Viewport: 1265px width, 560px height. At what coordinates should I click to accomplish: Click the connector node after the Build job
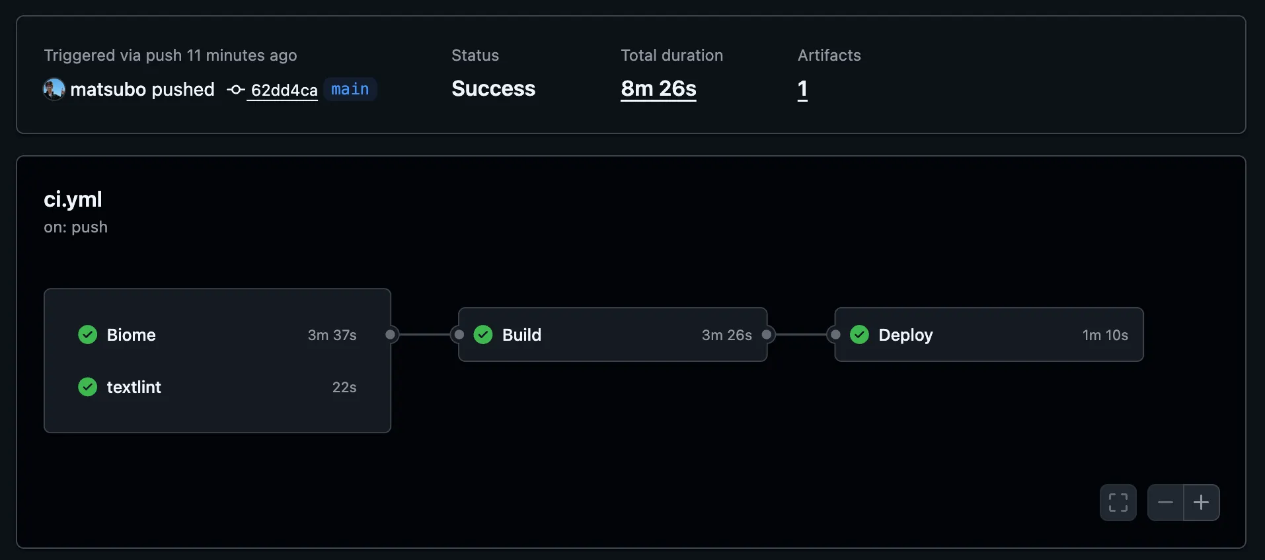[x=767, y=335]
